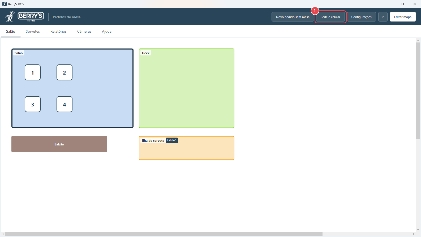Screen dimensions: 421x237
Task: Click Novo pedido sem mesa button
Action: tap(293, 17)
